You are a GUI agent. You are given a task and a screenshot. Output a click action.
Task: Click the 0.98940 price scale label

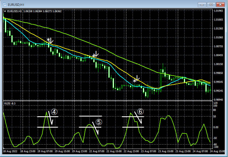pos(218,100)
